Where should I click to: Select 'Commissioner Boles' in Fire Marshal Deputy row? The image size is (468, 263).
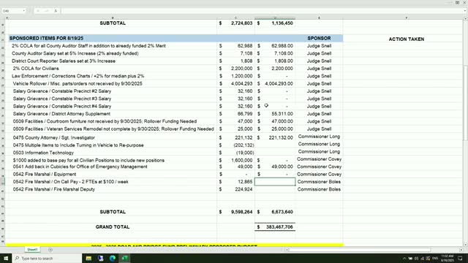pyautogui.click(x=319, y=189)
